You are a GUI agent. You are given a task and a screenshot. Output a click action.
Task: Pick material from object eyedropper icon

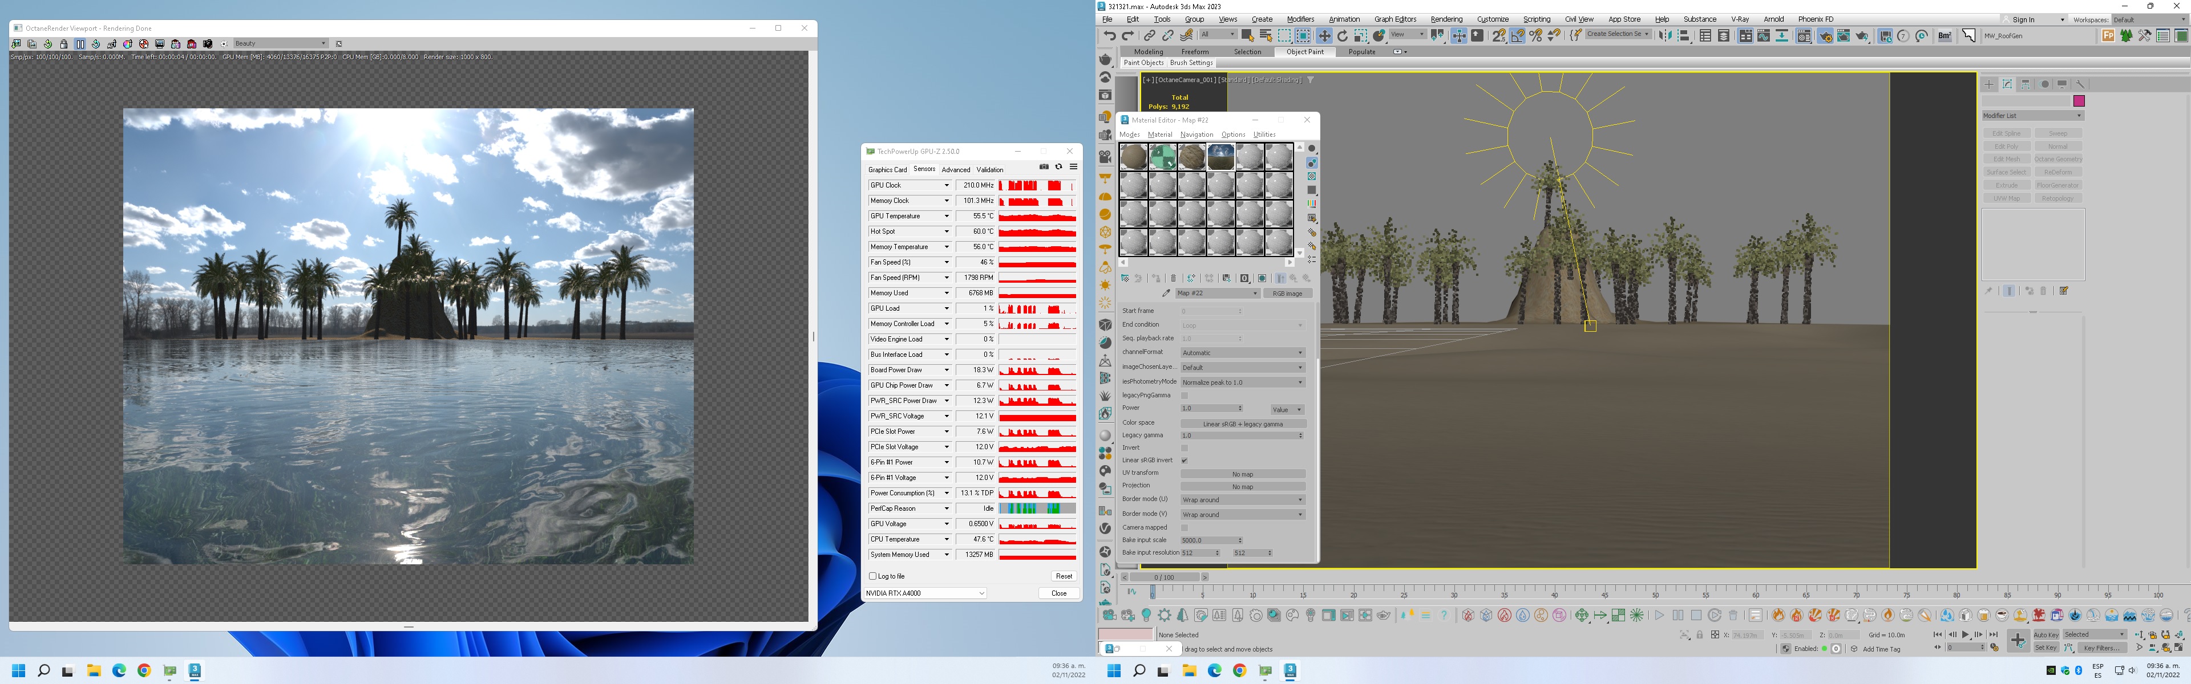coord(1166,293)
